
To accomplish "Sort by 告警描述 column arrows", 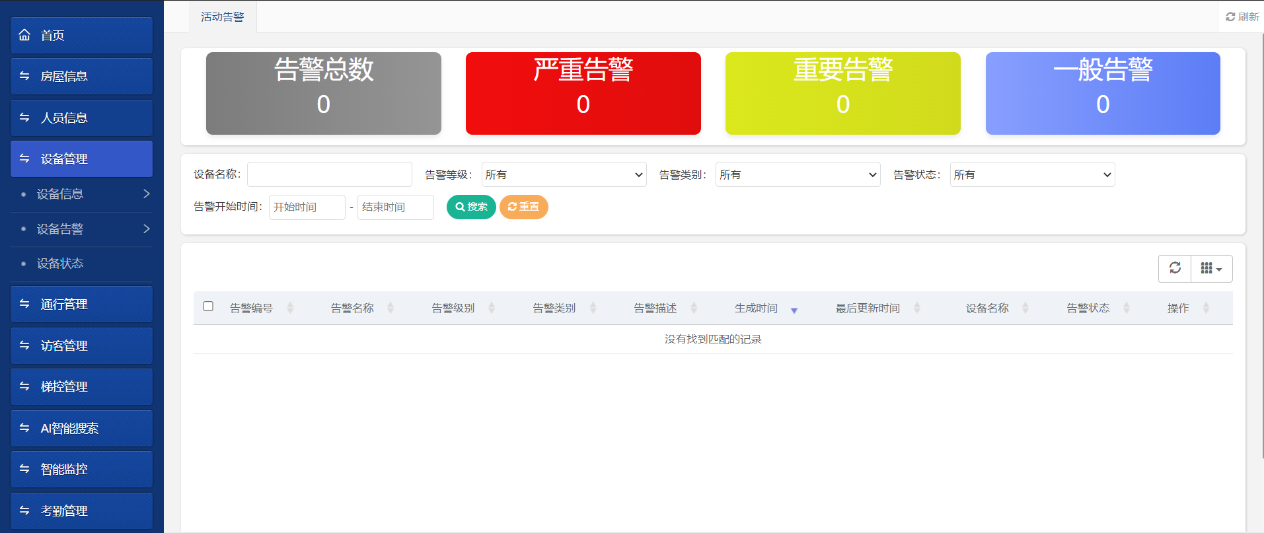I will 694,308.
